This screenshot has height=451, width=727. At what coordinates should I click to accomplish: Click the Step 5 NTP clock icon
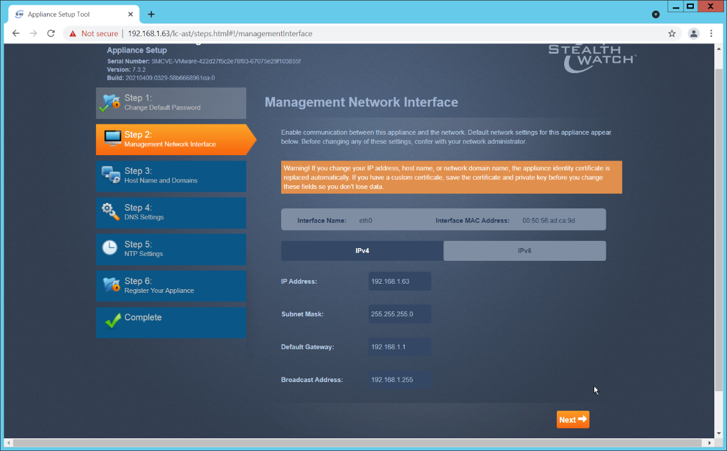pos(110,249)
